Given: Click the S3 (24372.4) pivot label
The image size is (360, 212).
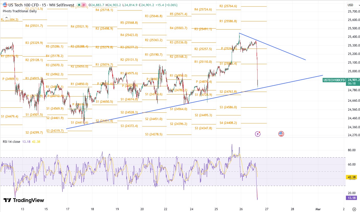Looking at the screenshot, I should coord(129,126).
